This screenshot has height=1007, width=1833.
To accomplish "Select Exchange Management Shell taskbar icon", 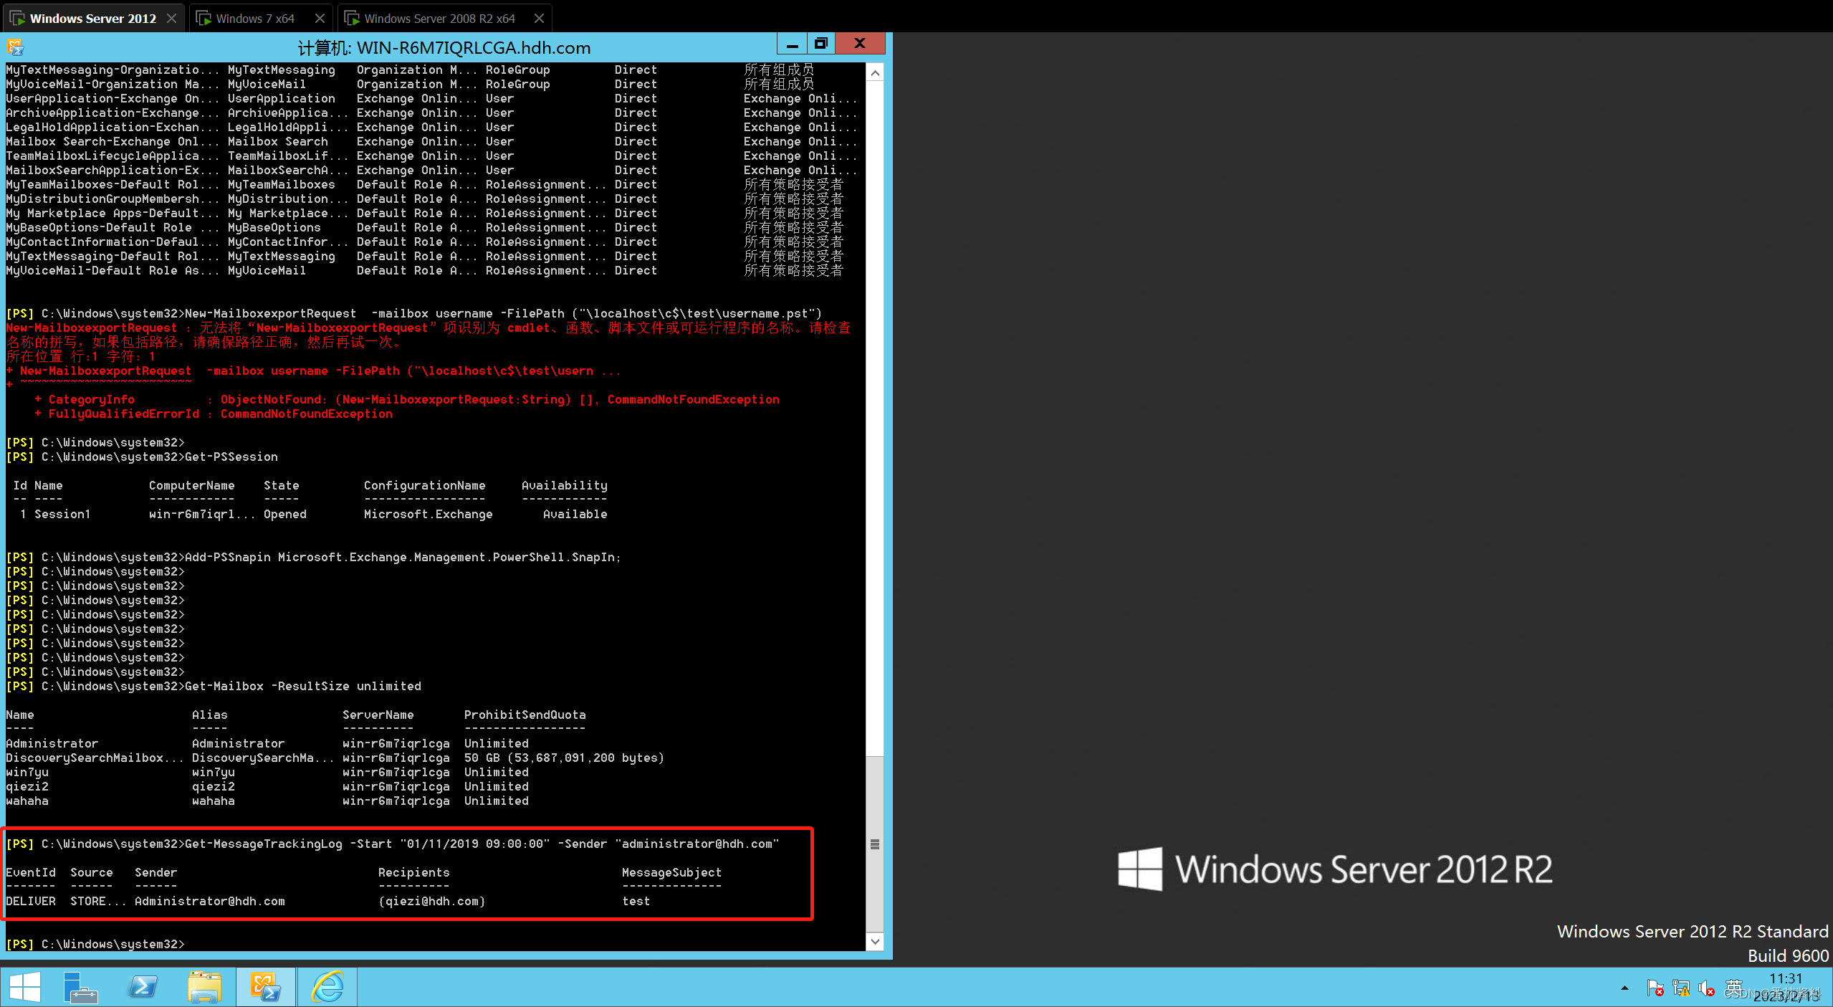I will [x=265, y=987].
